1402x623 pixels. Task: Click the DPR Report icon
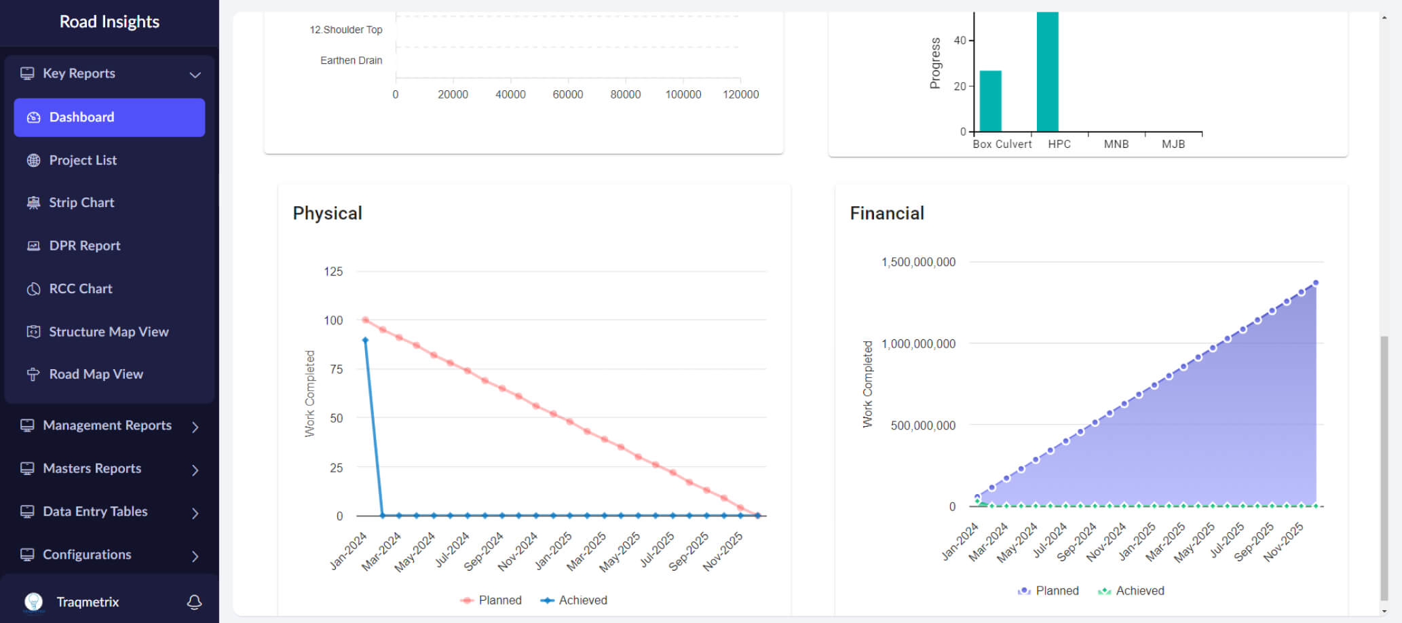[x=33, y=246]
